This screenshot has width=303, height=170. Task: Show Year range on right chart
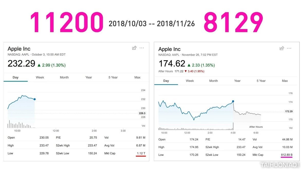click(x=237, y=81)
